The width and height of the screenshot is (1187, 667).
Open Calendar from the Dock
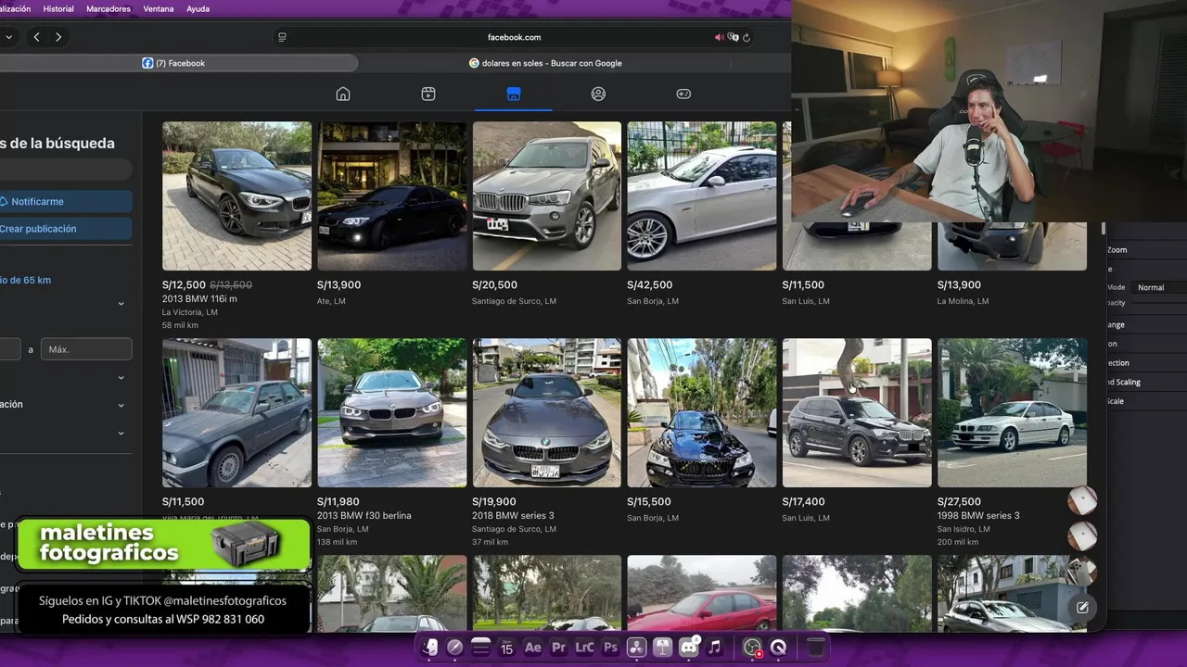(x=507, y=648)
